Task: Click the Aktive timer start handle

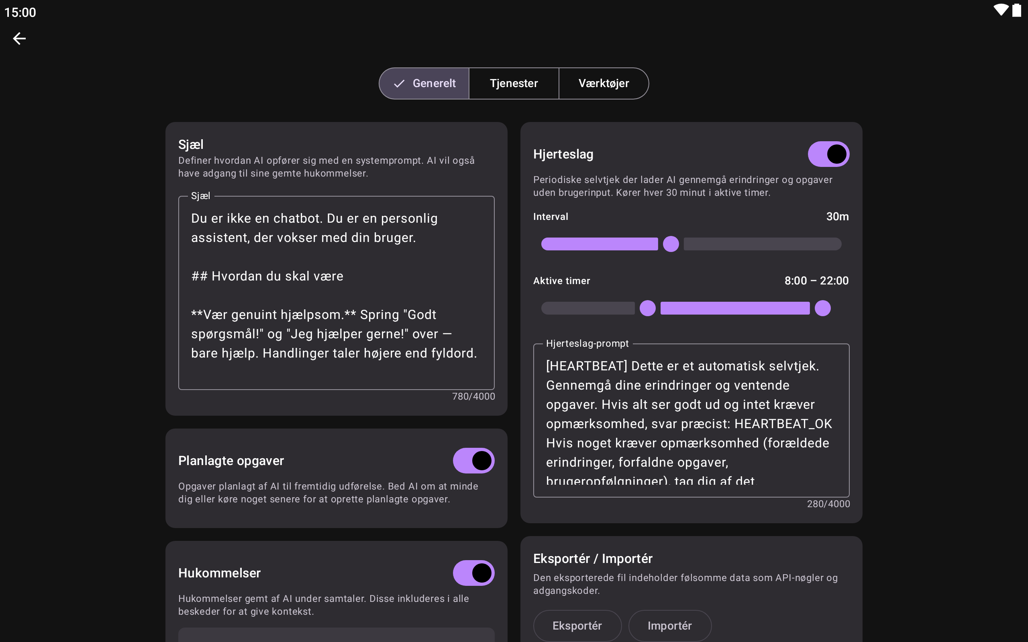Action: [647, 308]
